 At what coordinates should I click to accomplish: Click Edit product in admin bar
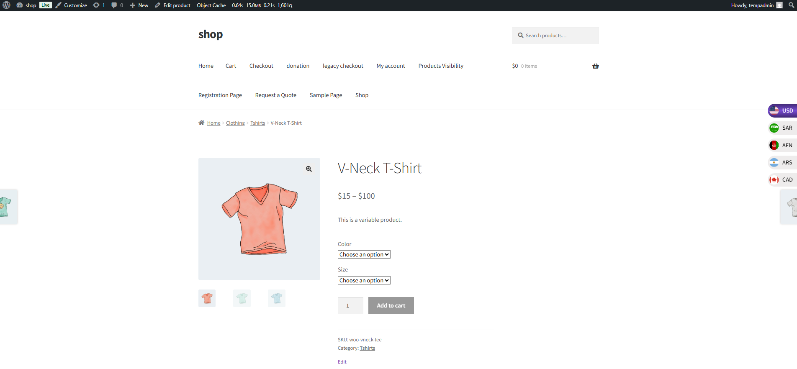click(x=172, y=5)
